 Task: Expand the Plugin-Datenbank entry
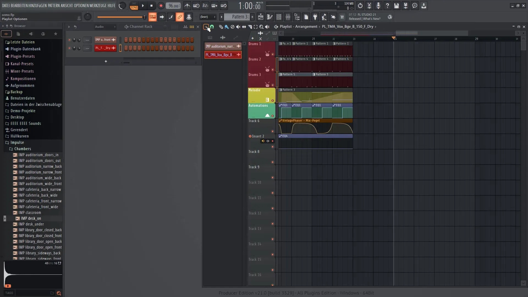(25, 49)
